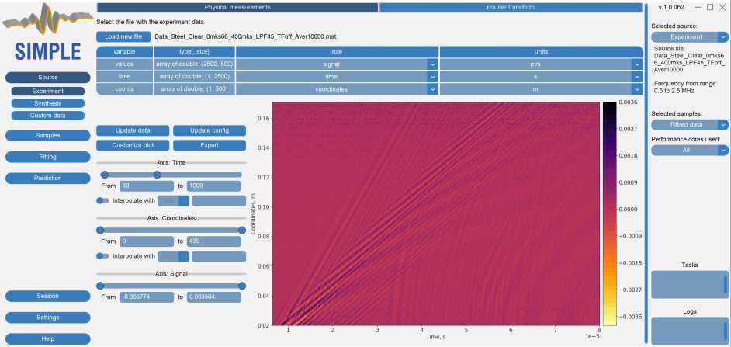Edit the Time axis to field 1000

pos(214,186)
